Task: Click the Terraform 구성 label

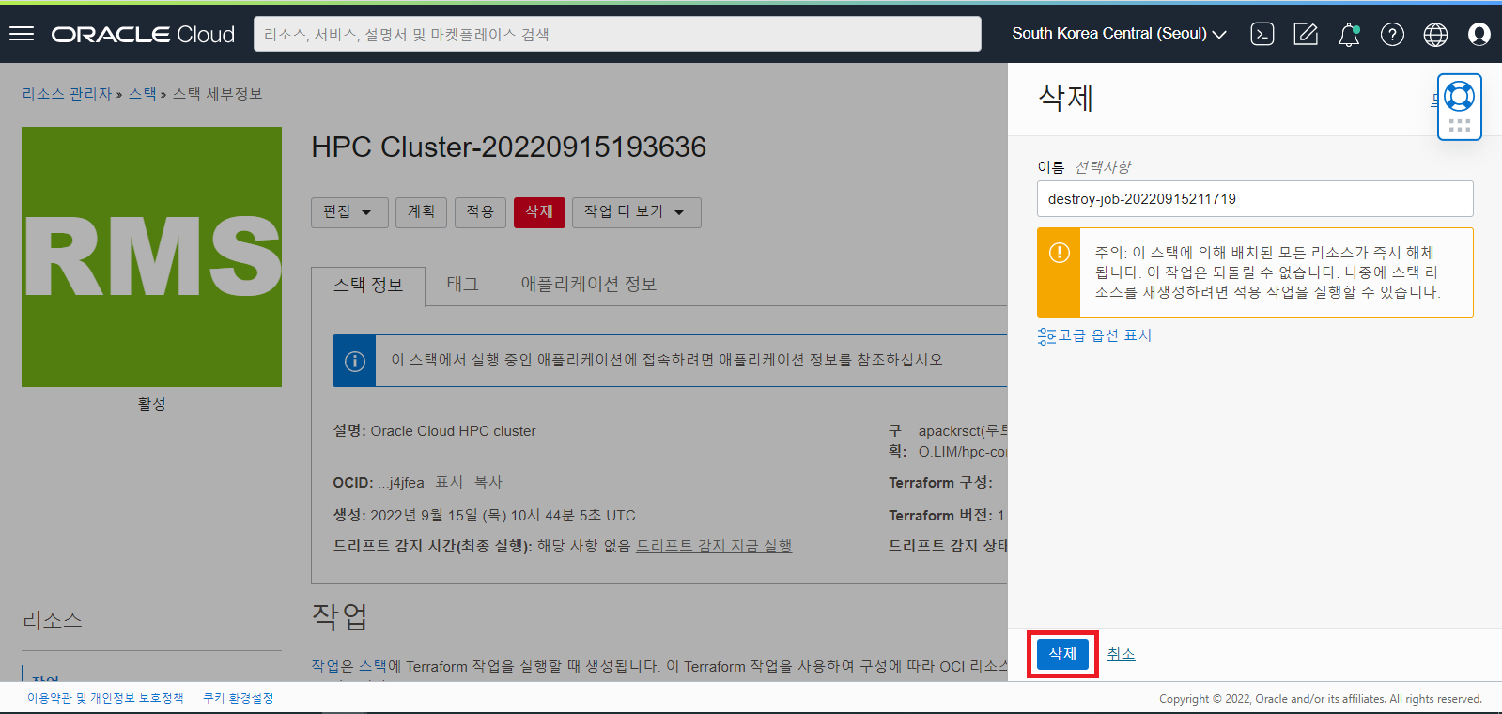Action: click(x=940, y=482)
